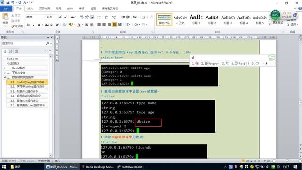This screenshot has width=302, height=170.
Task: Apply the 标题 1 style
Action: click(x=196, y=19)
